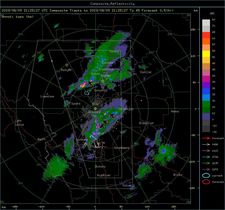Select the white 04DK track arrow
225x210 pixels.
[206, 144]
